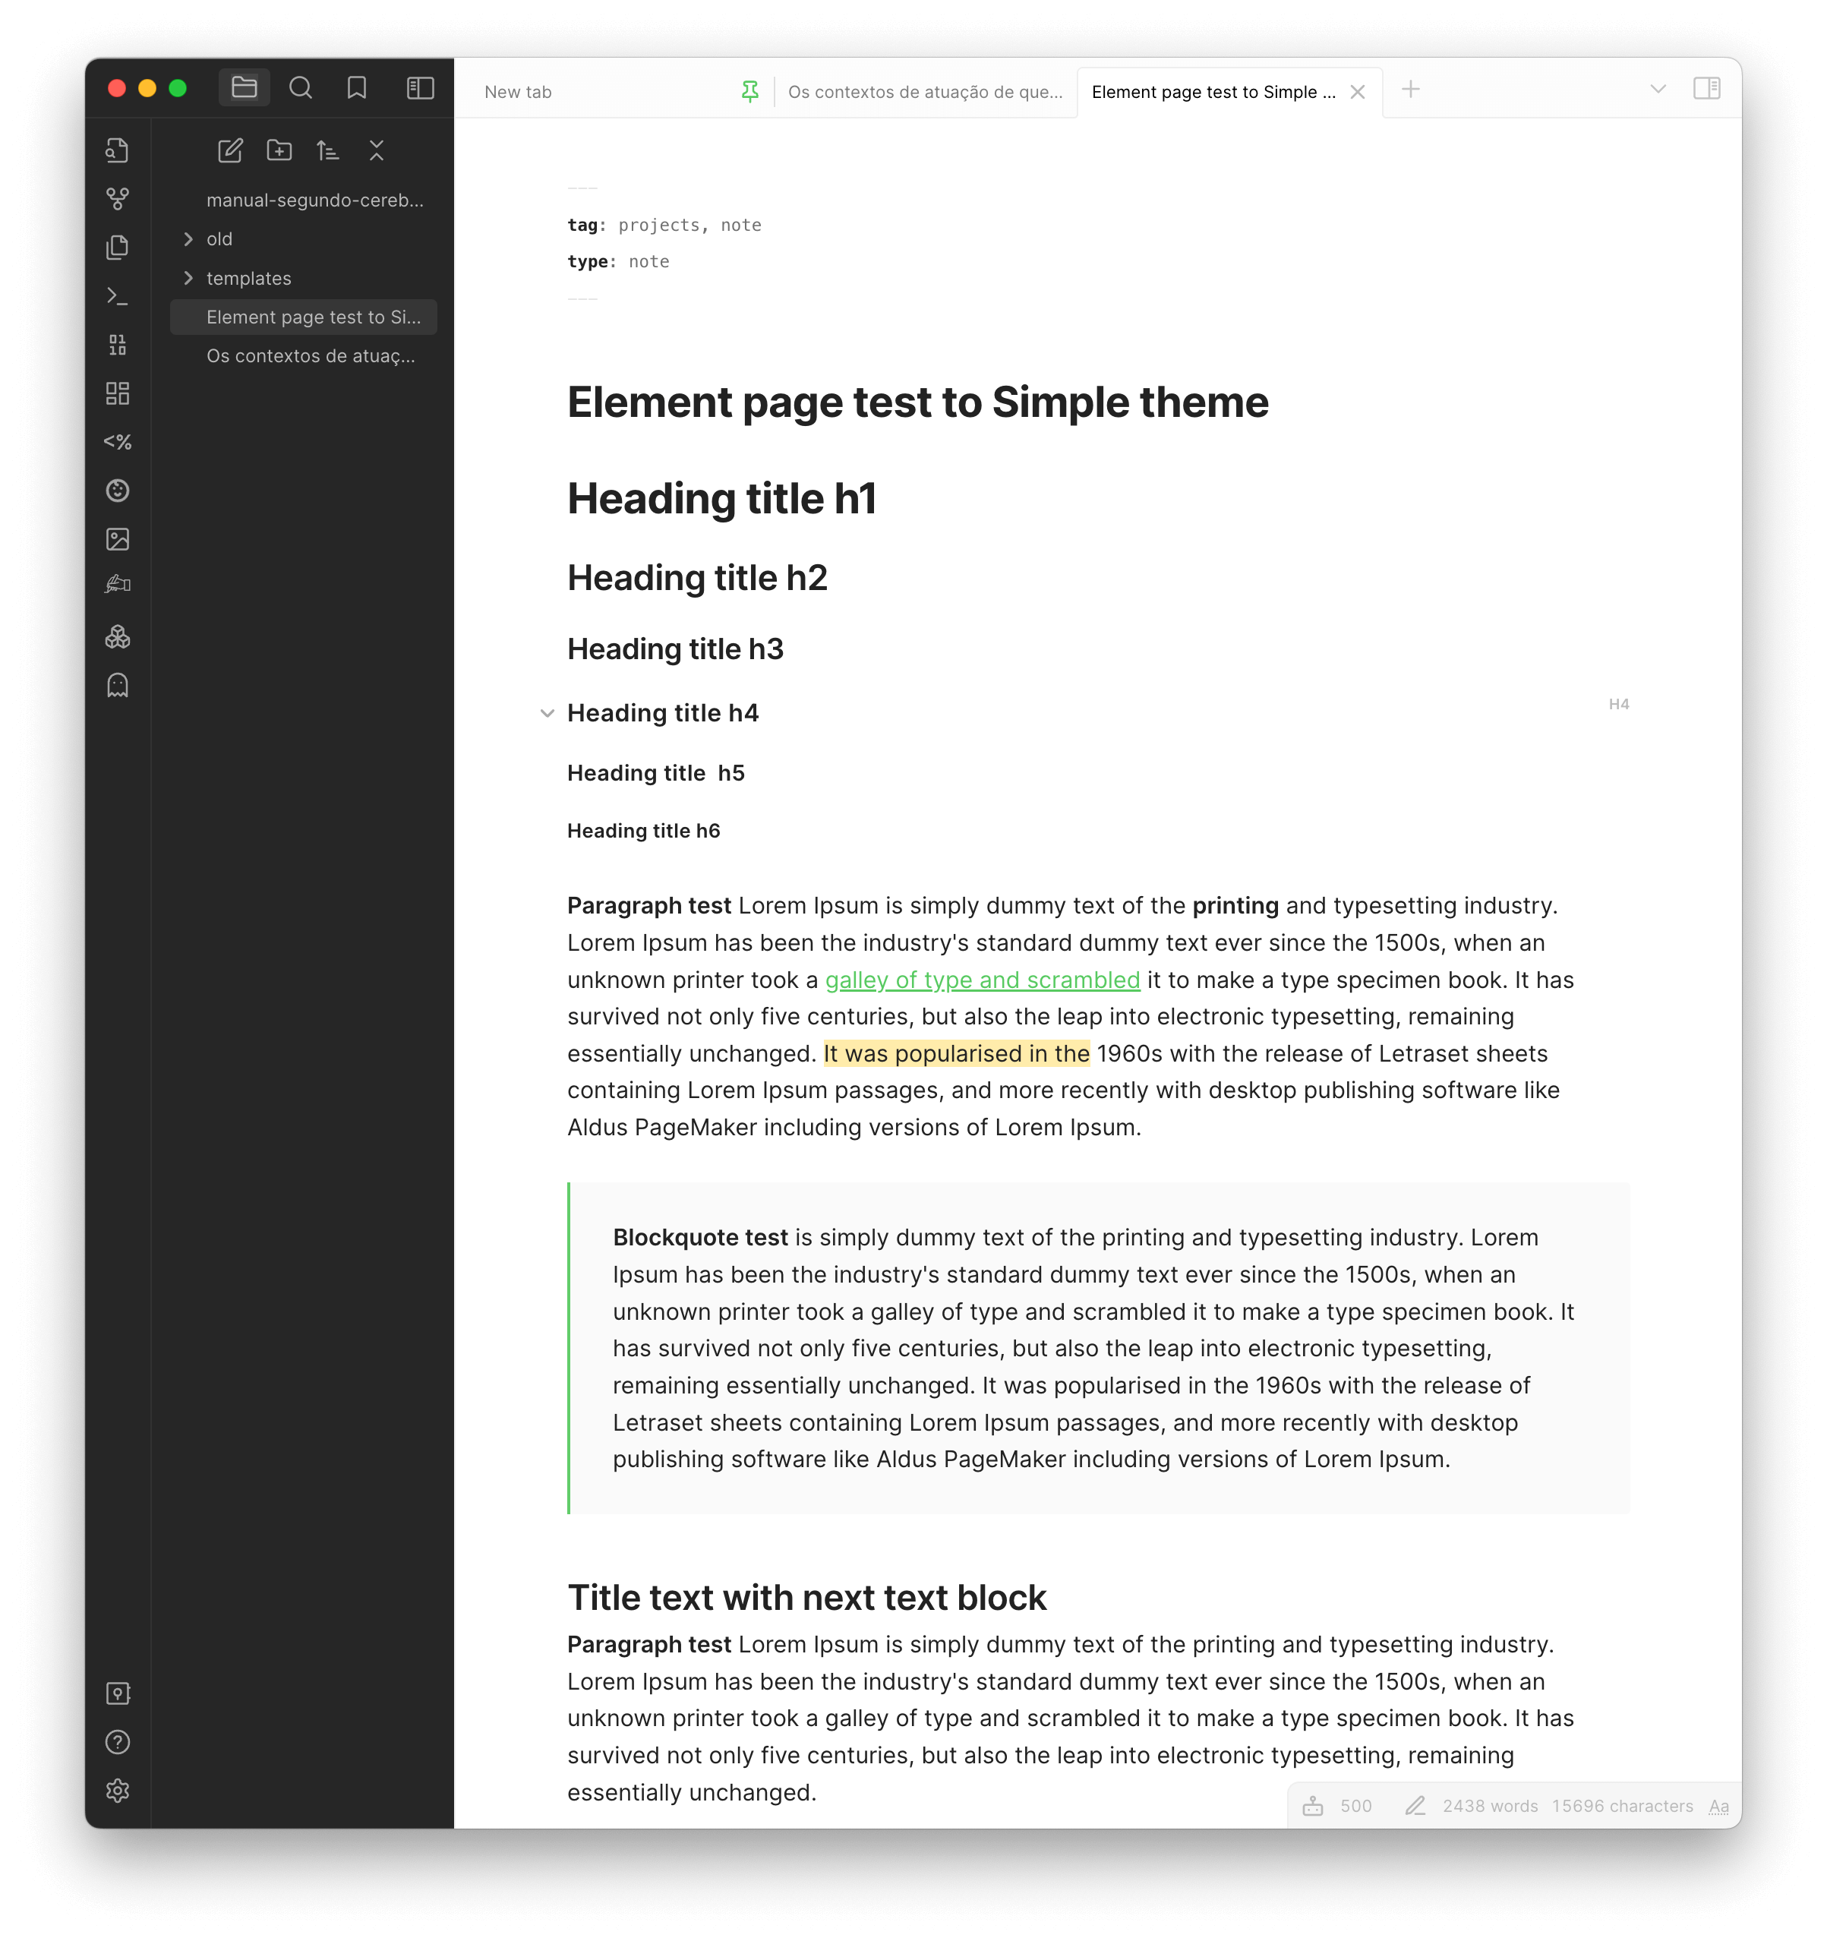Create a new folder in file explorer
Viewport: 1827px width, 1941px height.
coord(279,150)
